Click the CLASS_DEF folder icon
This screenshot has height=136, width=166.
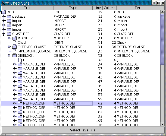(x=9, y=34)
